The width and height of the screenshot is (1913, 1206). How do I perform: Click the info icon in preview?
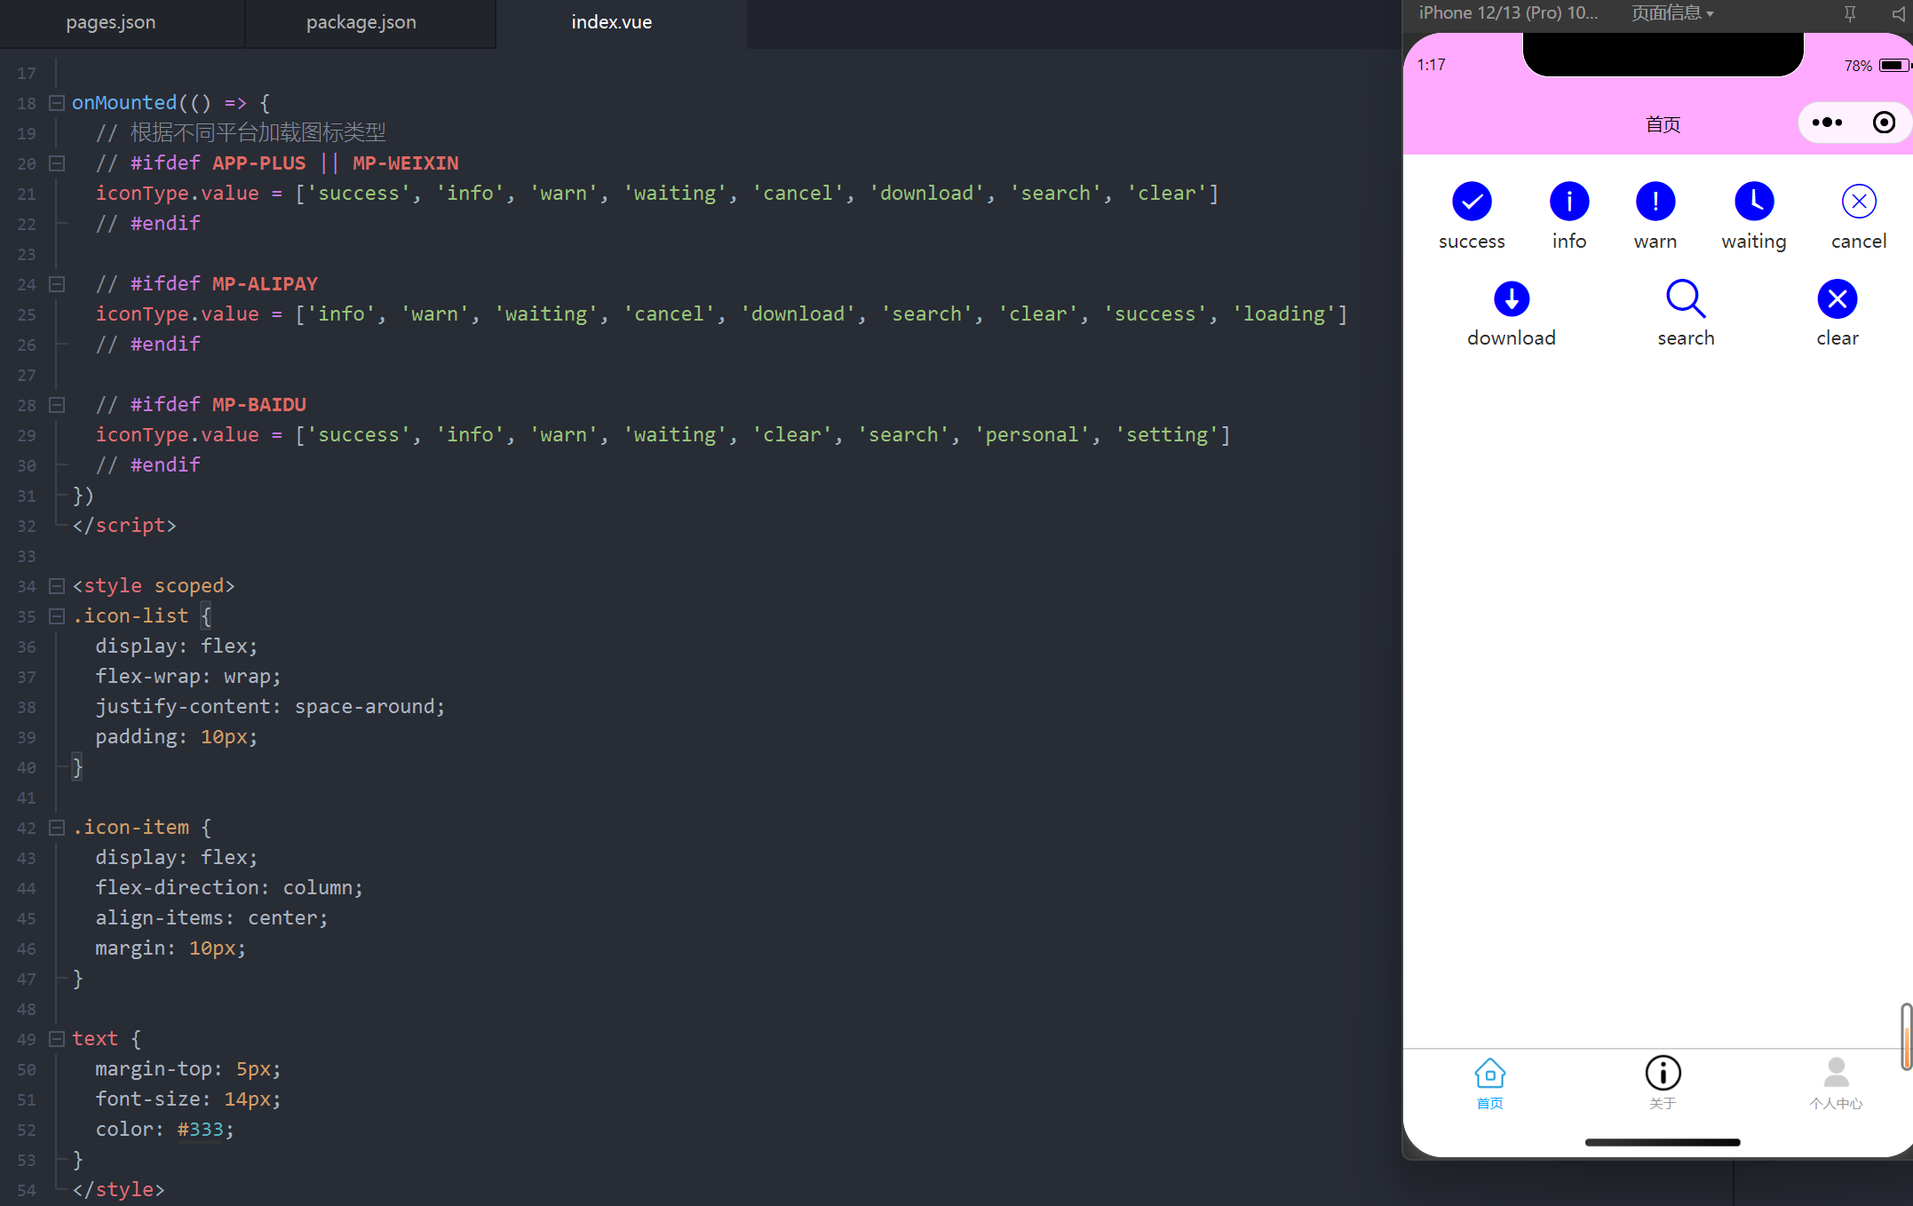pos(1567,202)
